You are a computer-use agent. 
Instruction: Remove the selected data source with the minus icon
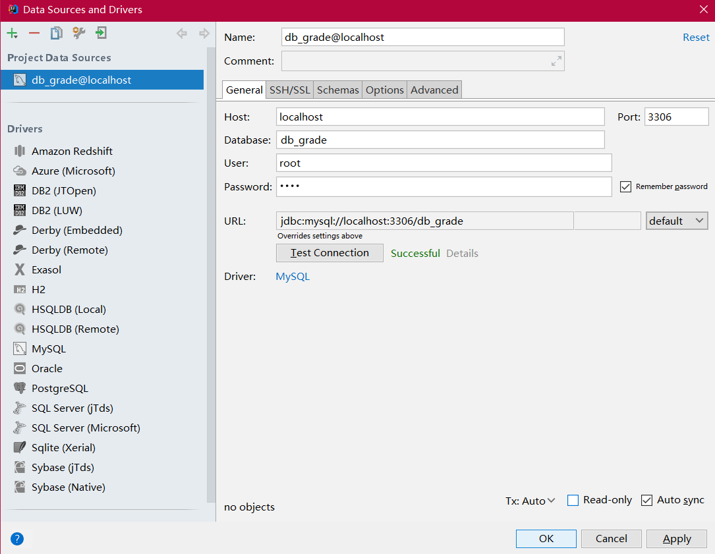pos(34,34)
